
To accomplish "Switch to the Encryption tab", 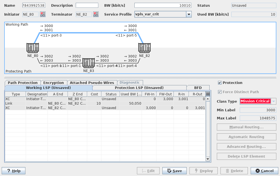I will 54,83.
